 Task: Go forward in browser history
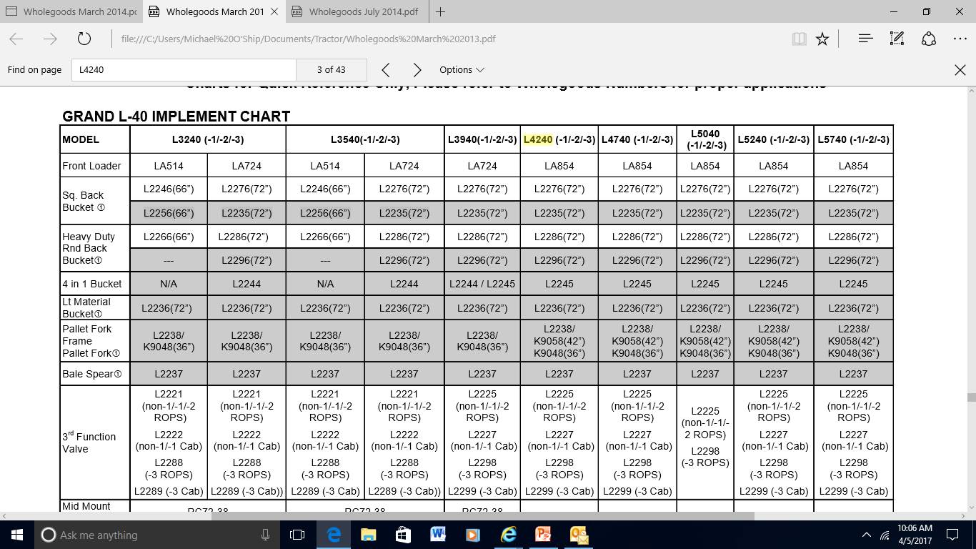50,39
